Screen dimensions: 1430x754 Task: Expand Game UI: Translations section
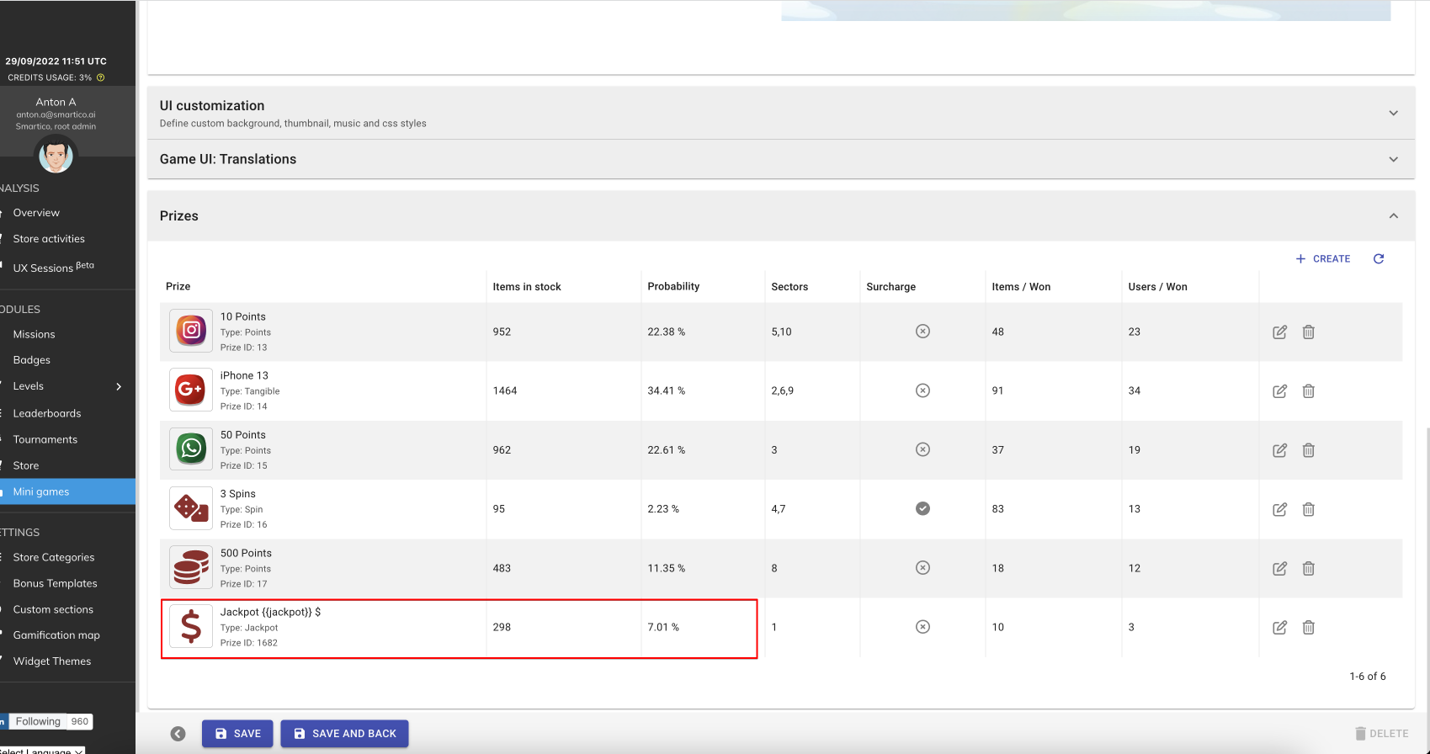[1393, 159]
